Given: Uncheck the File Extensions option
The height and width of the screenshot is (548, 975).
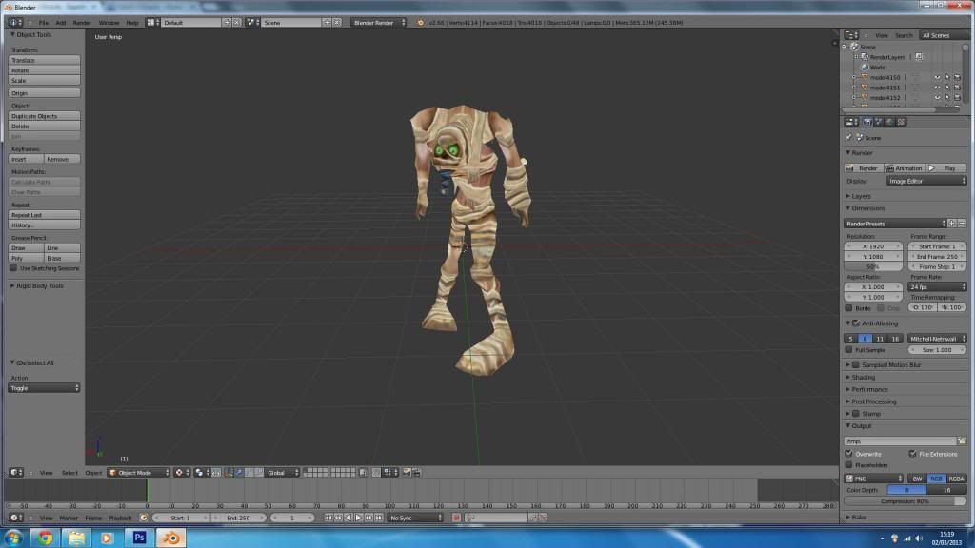Looking at the screenshot, I should pyautogui.click(x=912, y=454).
